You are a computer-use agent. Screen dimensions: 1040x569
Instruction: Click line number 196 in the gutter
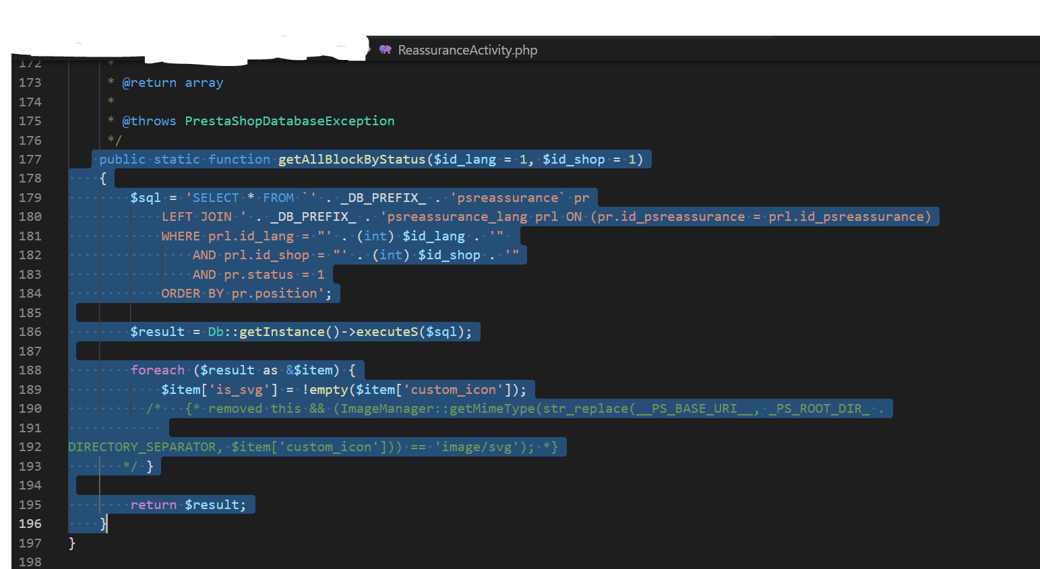(x=30, y=523)
